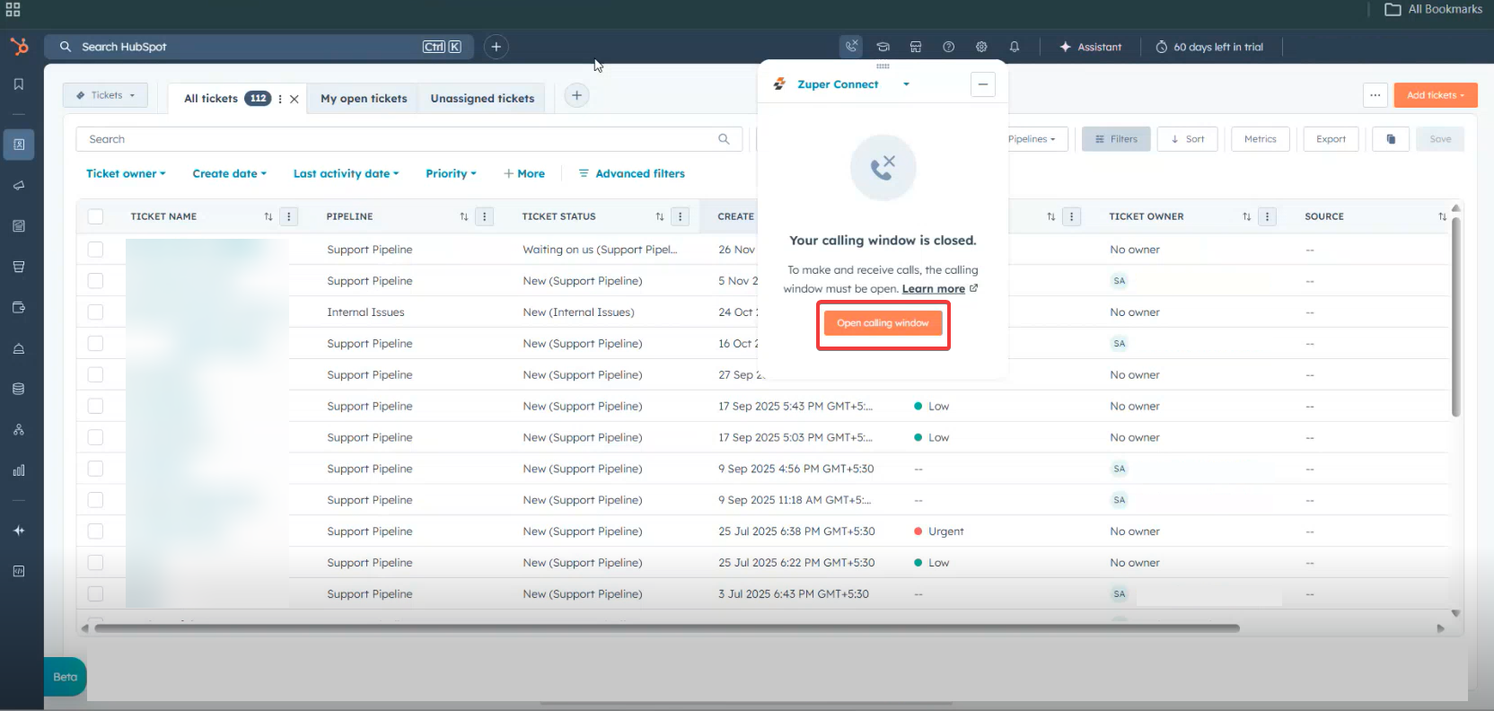Image resolution: width=1494 pixels, height=711 pixels.
Task: Open the CRM contacts icon in sidebar
Action: pos(19,145)
